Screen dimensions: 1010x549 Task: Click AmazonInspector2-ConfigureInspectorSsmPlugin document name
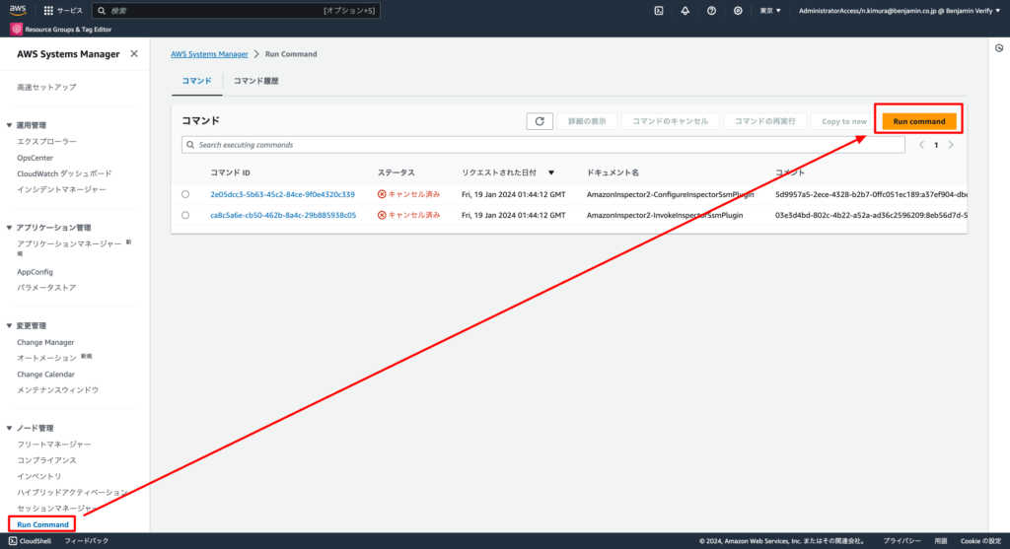coord(670,194)
